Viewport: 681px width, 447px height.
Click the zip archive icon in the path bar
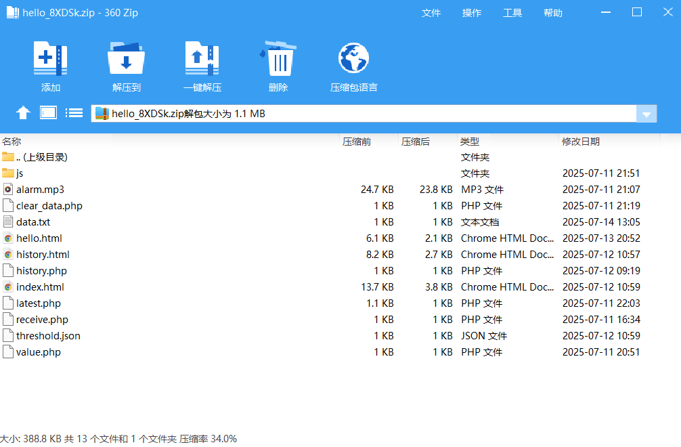102,113
